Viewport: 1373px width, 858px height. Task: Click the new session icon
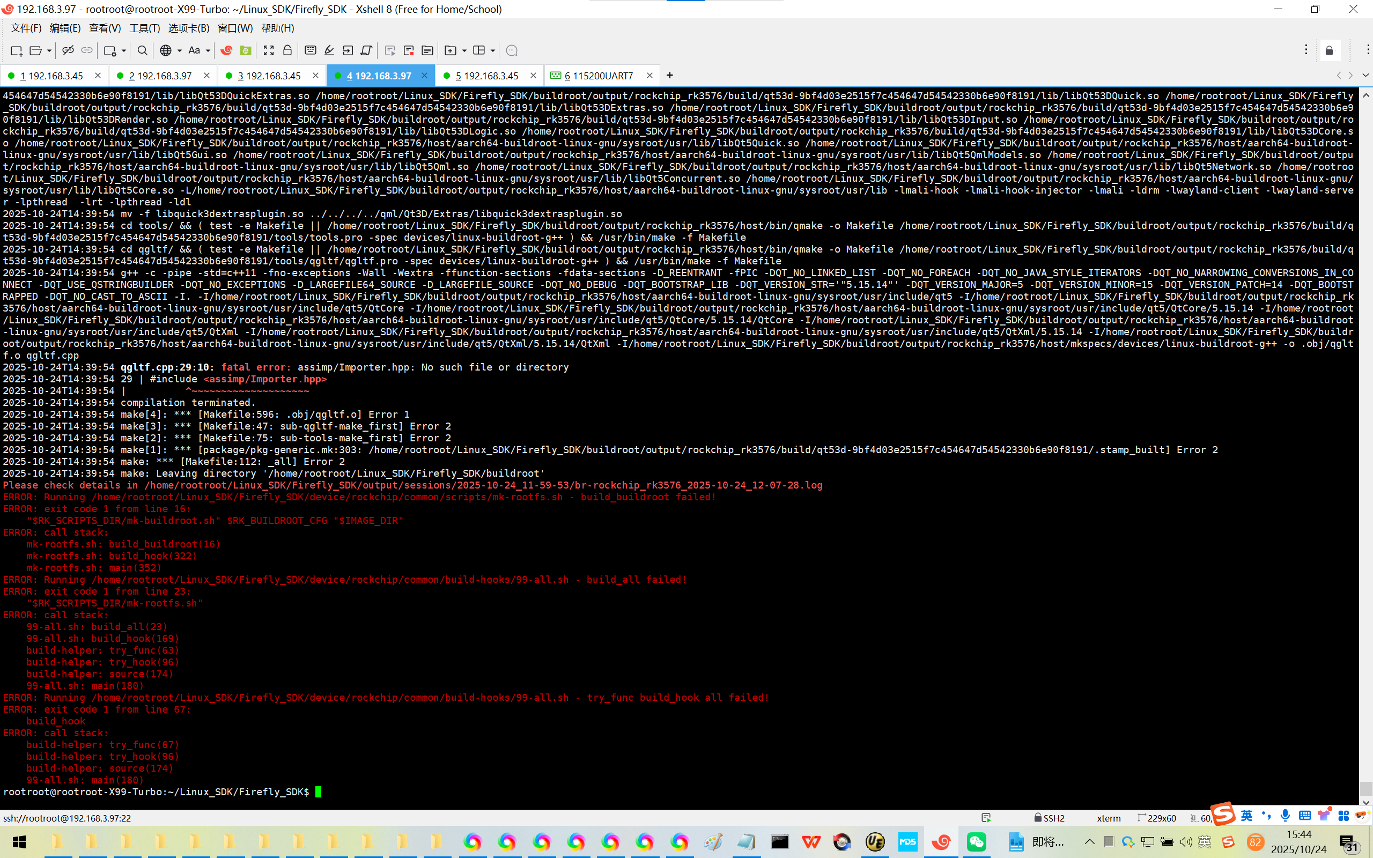tap(17, 50)
